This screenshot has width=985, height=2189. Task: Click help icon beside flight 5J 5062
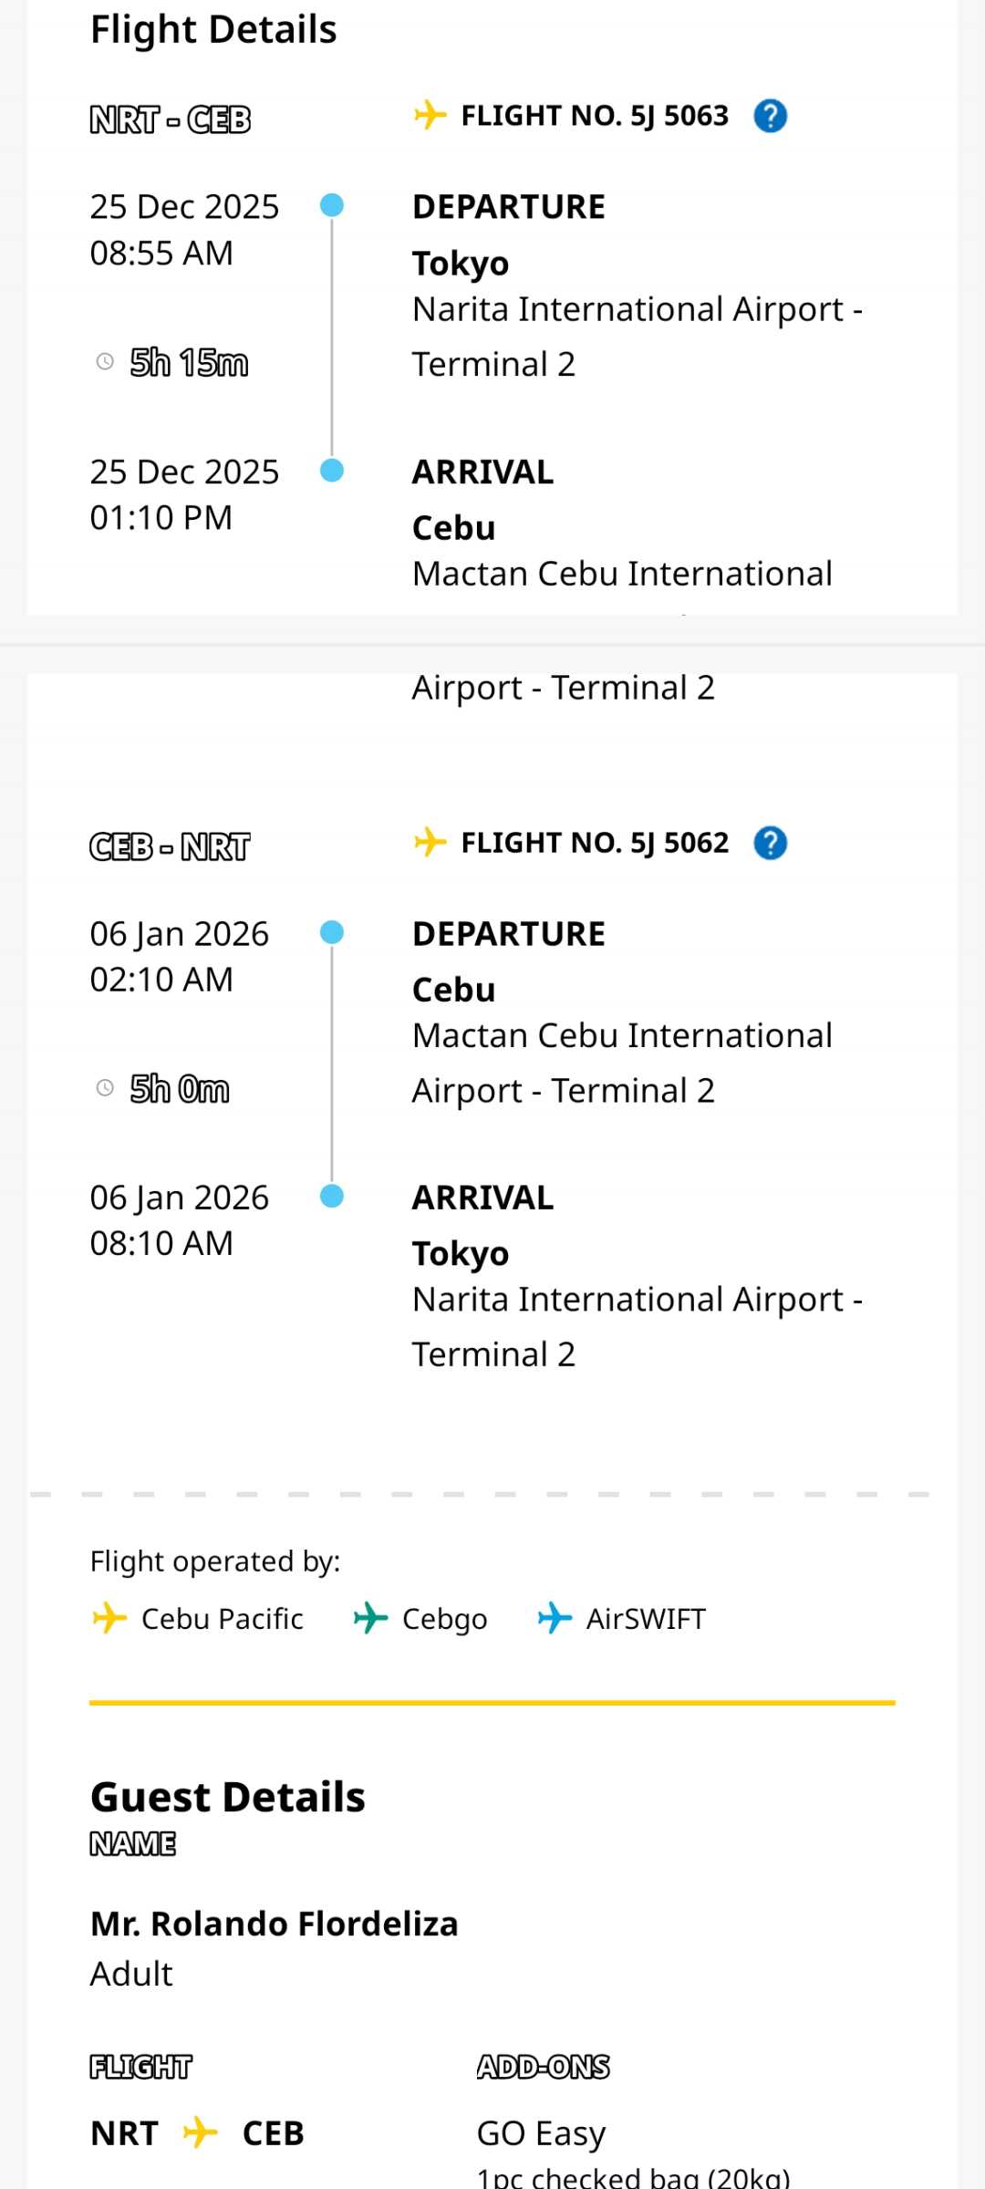coord(771,844)
